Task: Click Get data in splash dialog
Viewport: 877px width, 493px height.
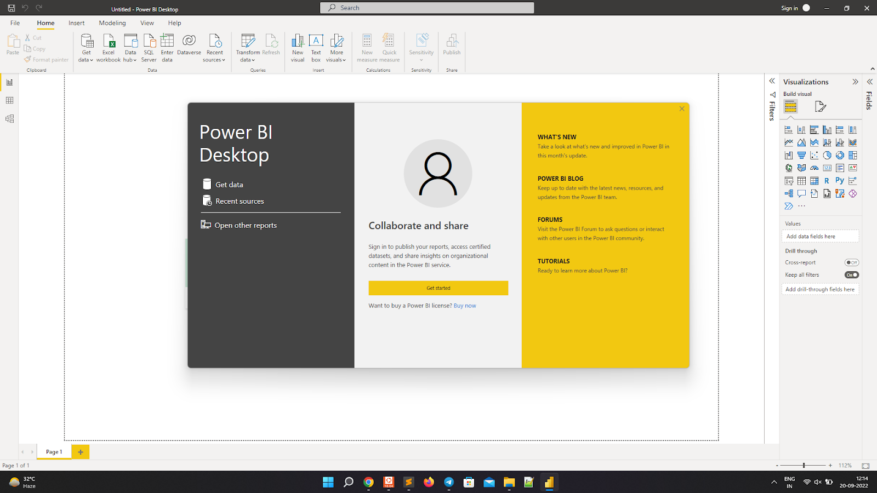Action: click(223, 185)
